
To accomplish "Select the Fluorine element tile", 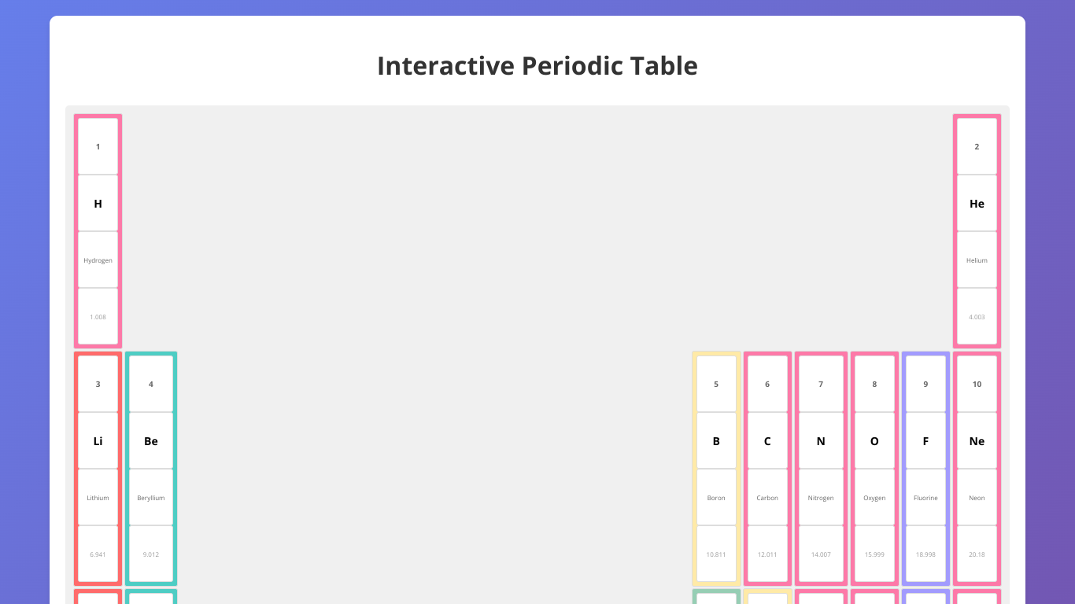I will [x=925, y=468].
